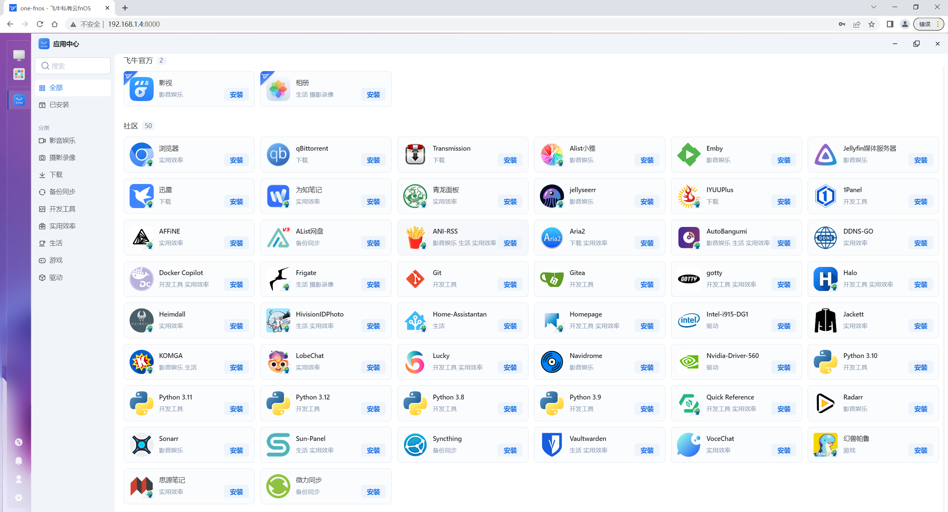
Task: Select the Emby app icon
Action: pos(689,154)
